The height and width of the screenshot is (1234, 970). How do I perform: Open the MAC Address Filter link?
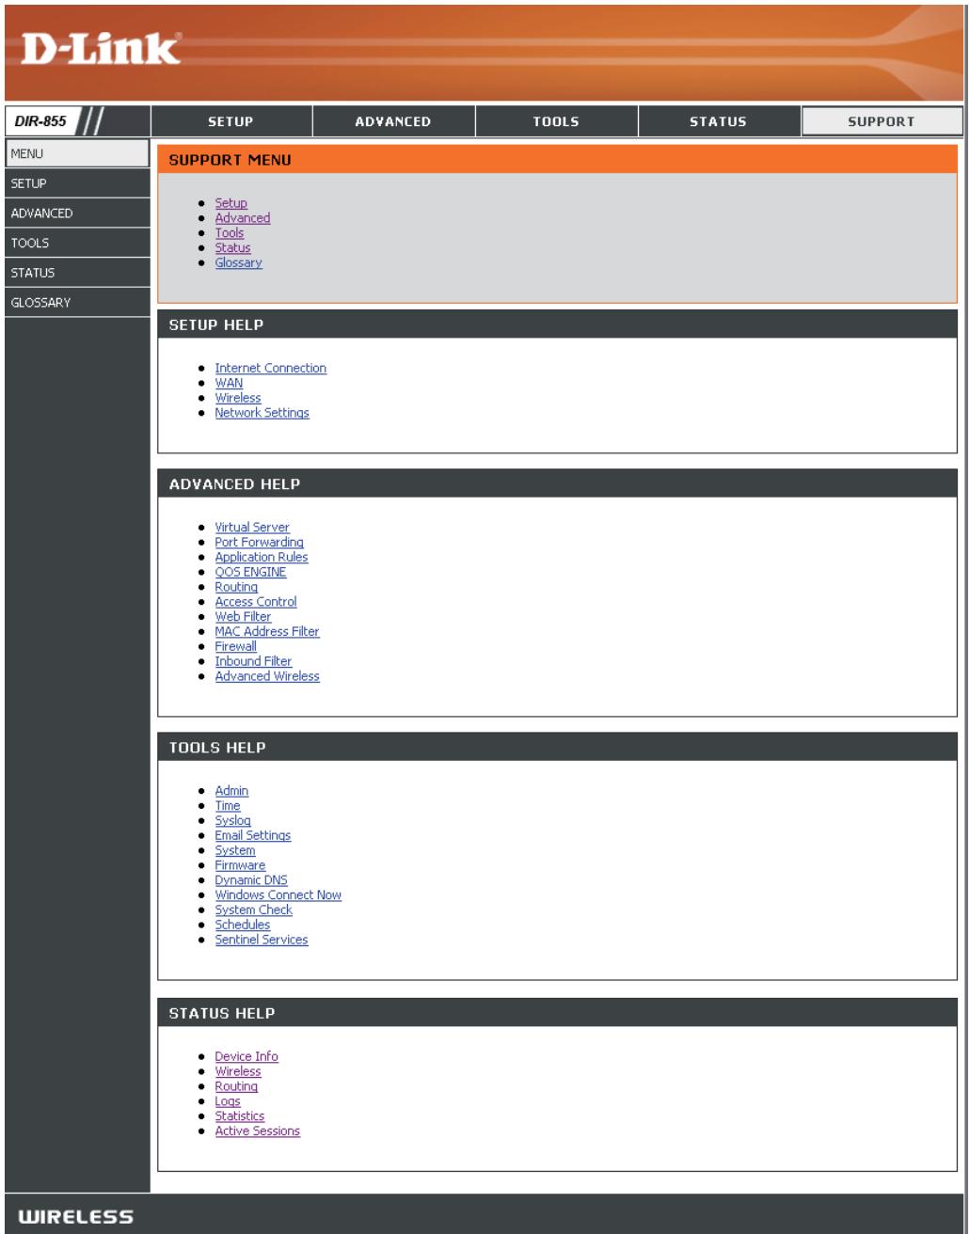coord(267,632)
